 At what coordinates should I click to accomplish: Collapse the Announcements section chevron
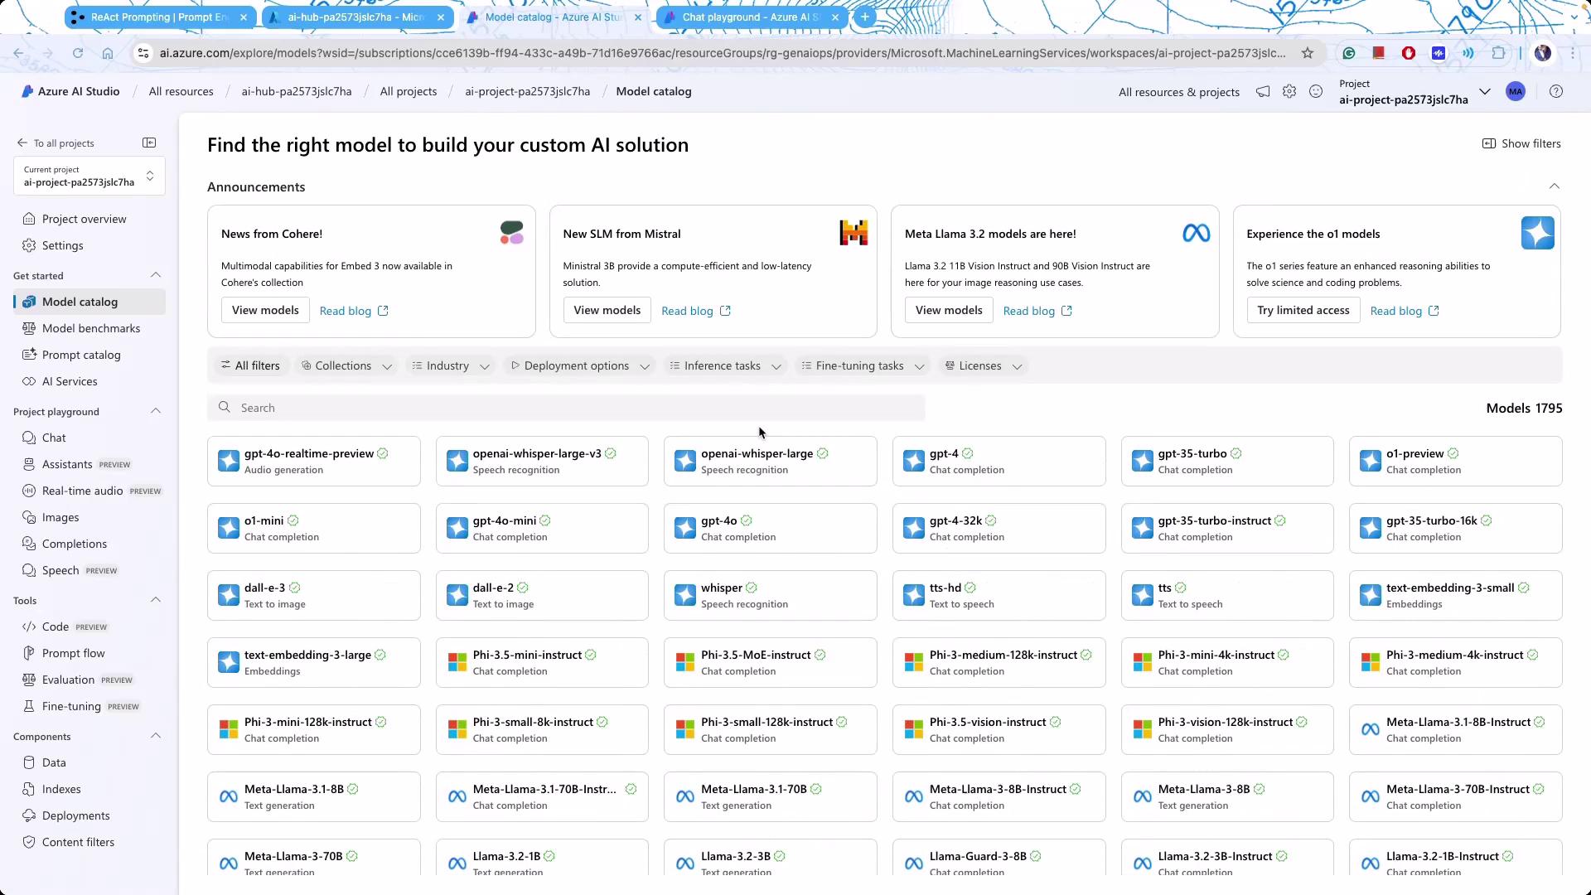point(1555,186)
